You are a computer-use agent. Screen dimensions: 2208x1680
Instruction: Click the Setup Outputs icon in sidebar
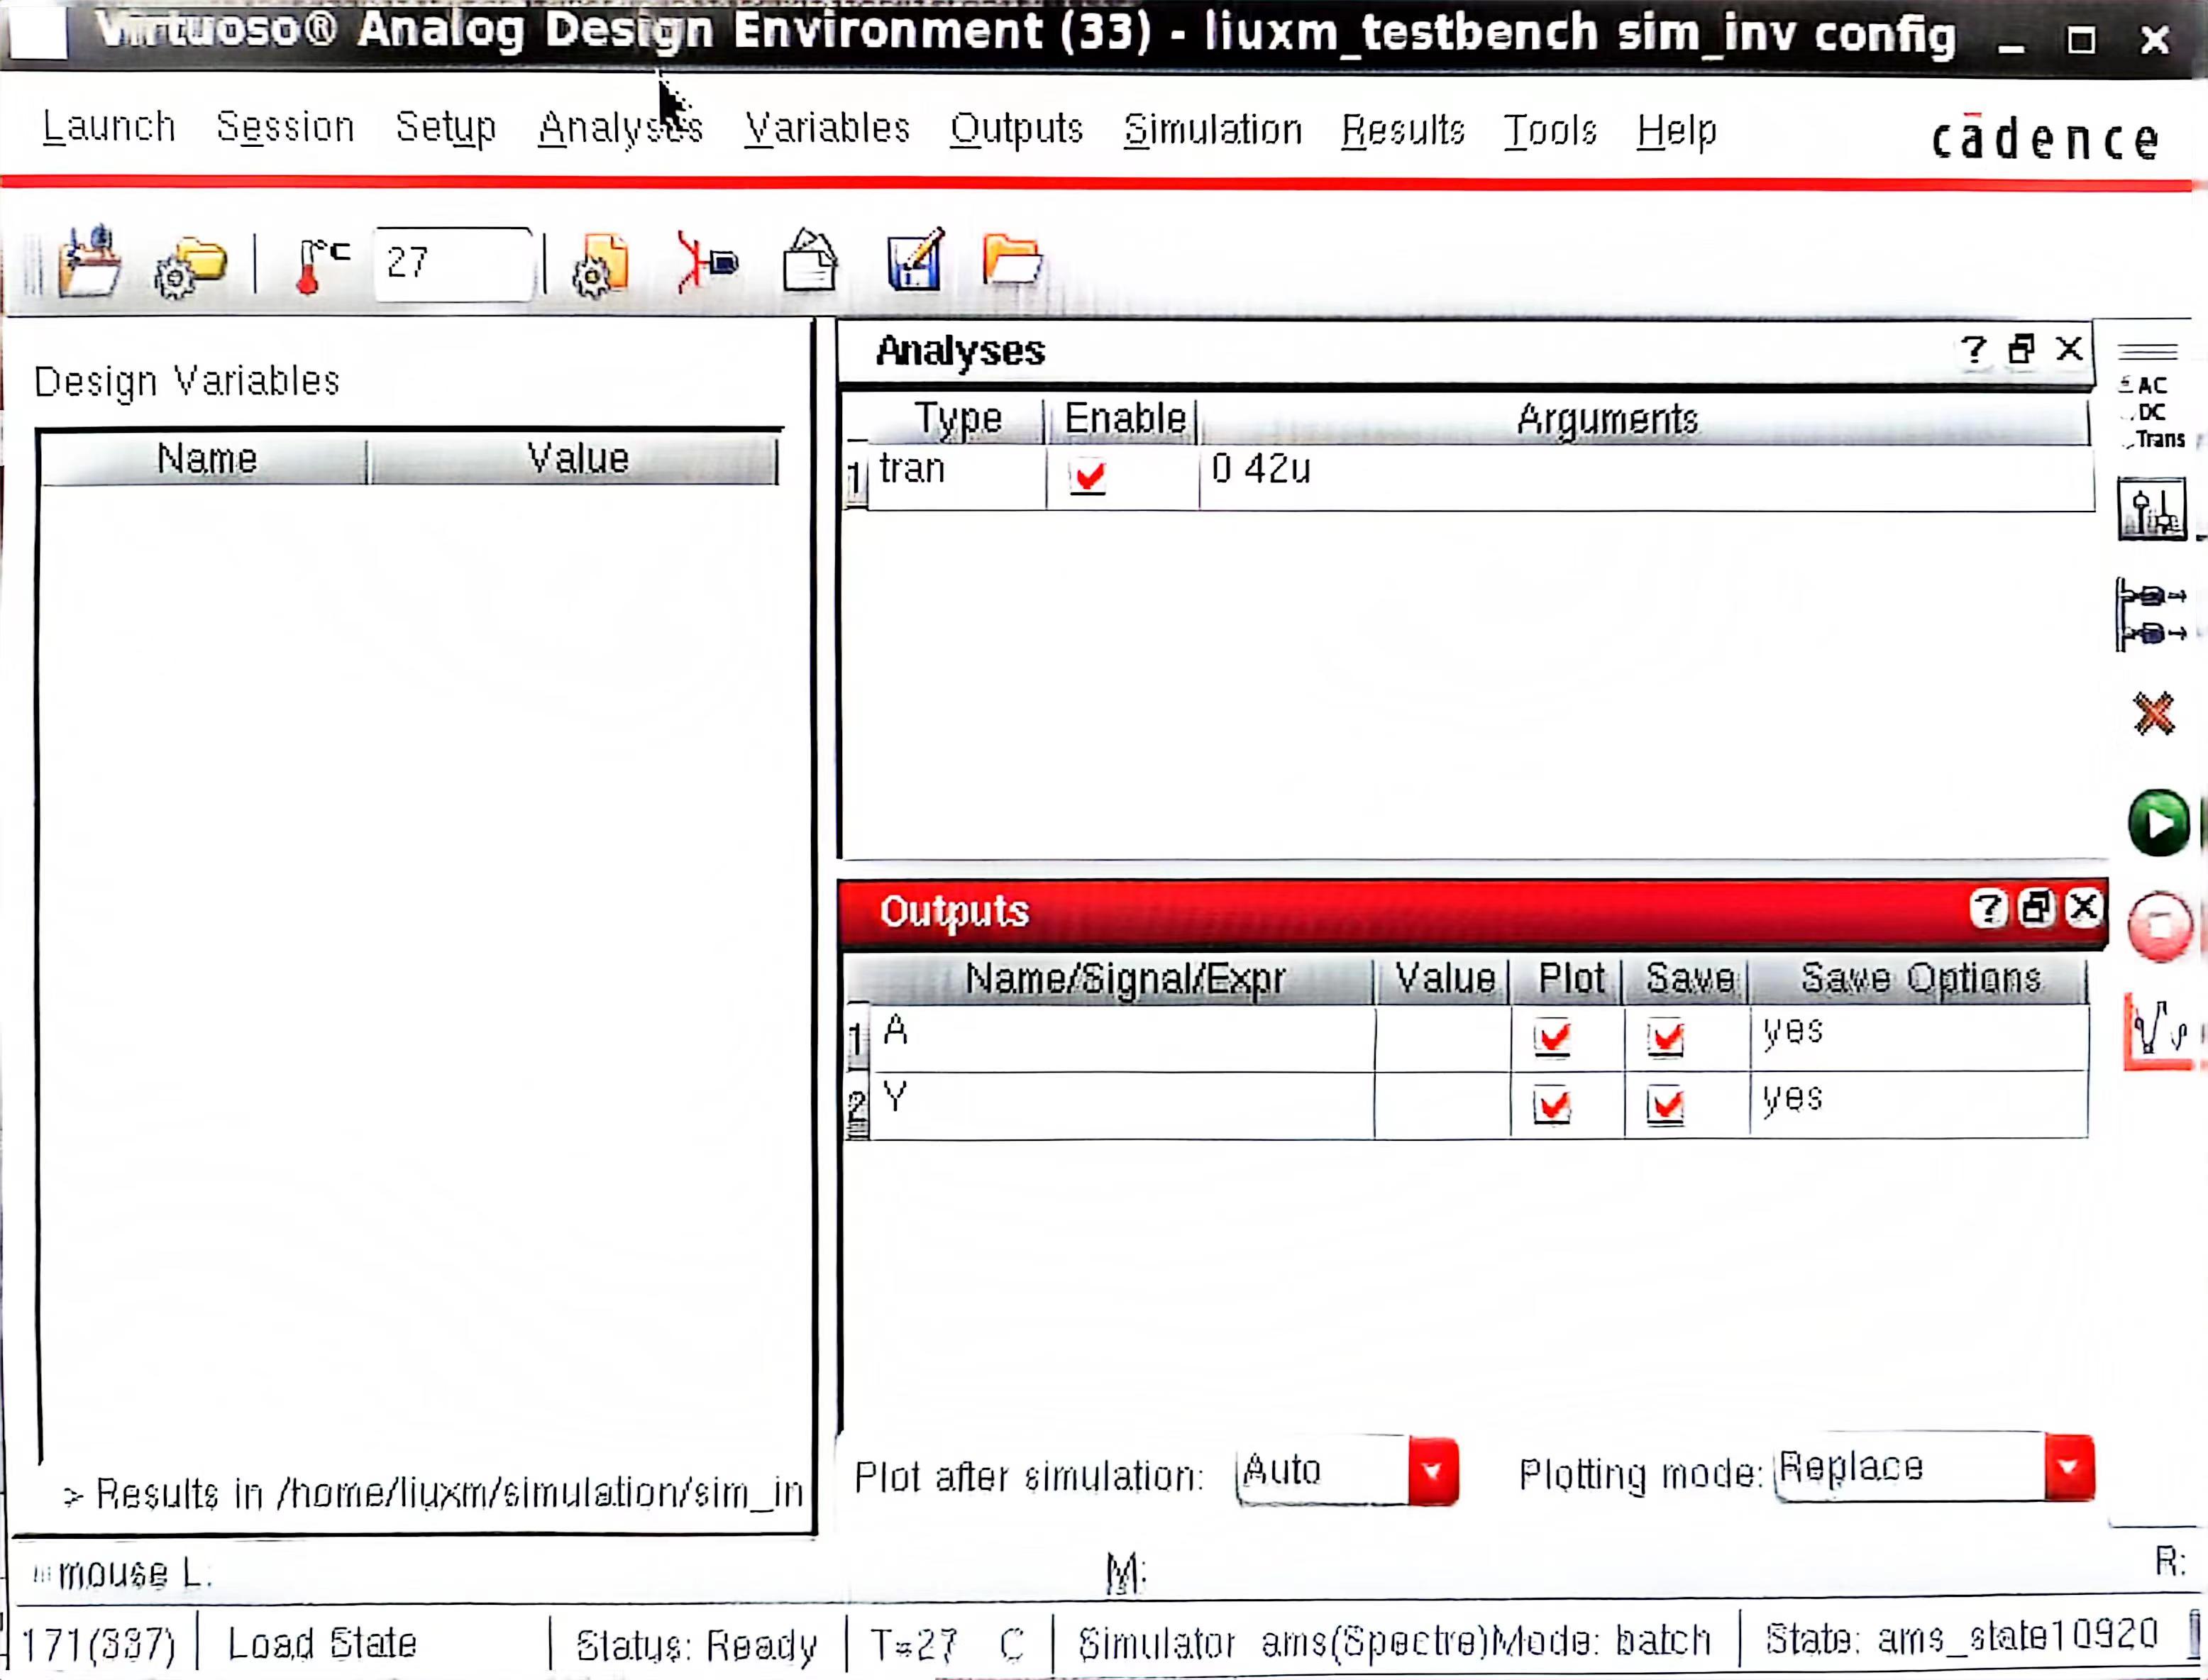tap(2151, 614)
